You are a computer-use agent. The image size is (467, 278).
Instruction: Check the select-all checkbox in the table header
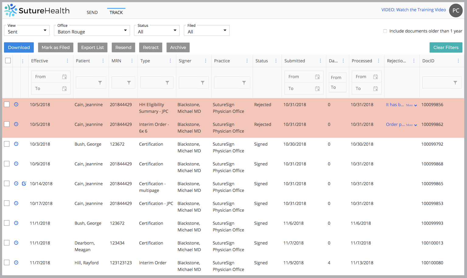[8, 61]
